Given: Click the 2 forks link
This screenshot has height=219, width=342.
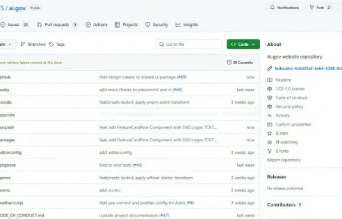Looking at the screenshot, I should coord(282,151).
